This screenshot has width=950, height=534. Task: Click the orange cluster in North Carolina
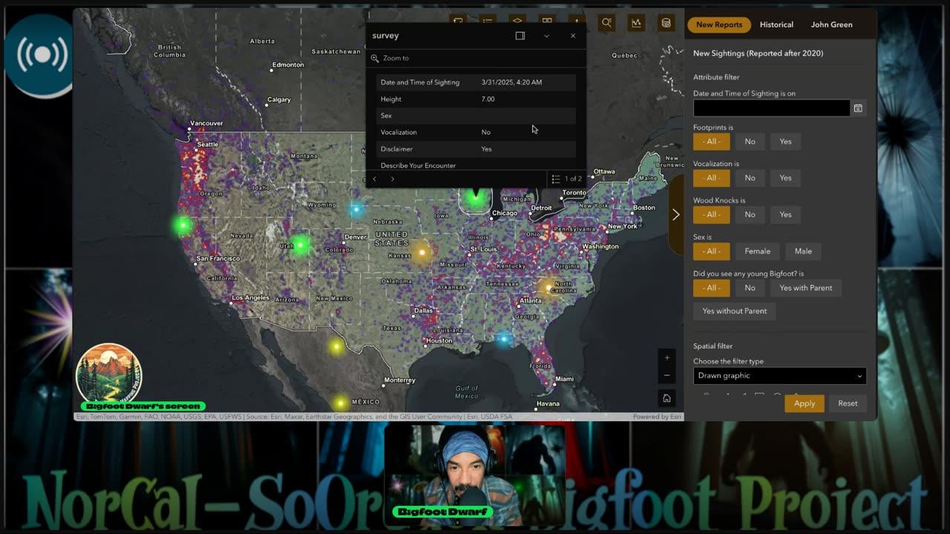point(548,287)
